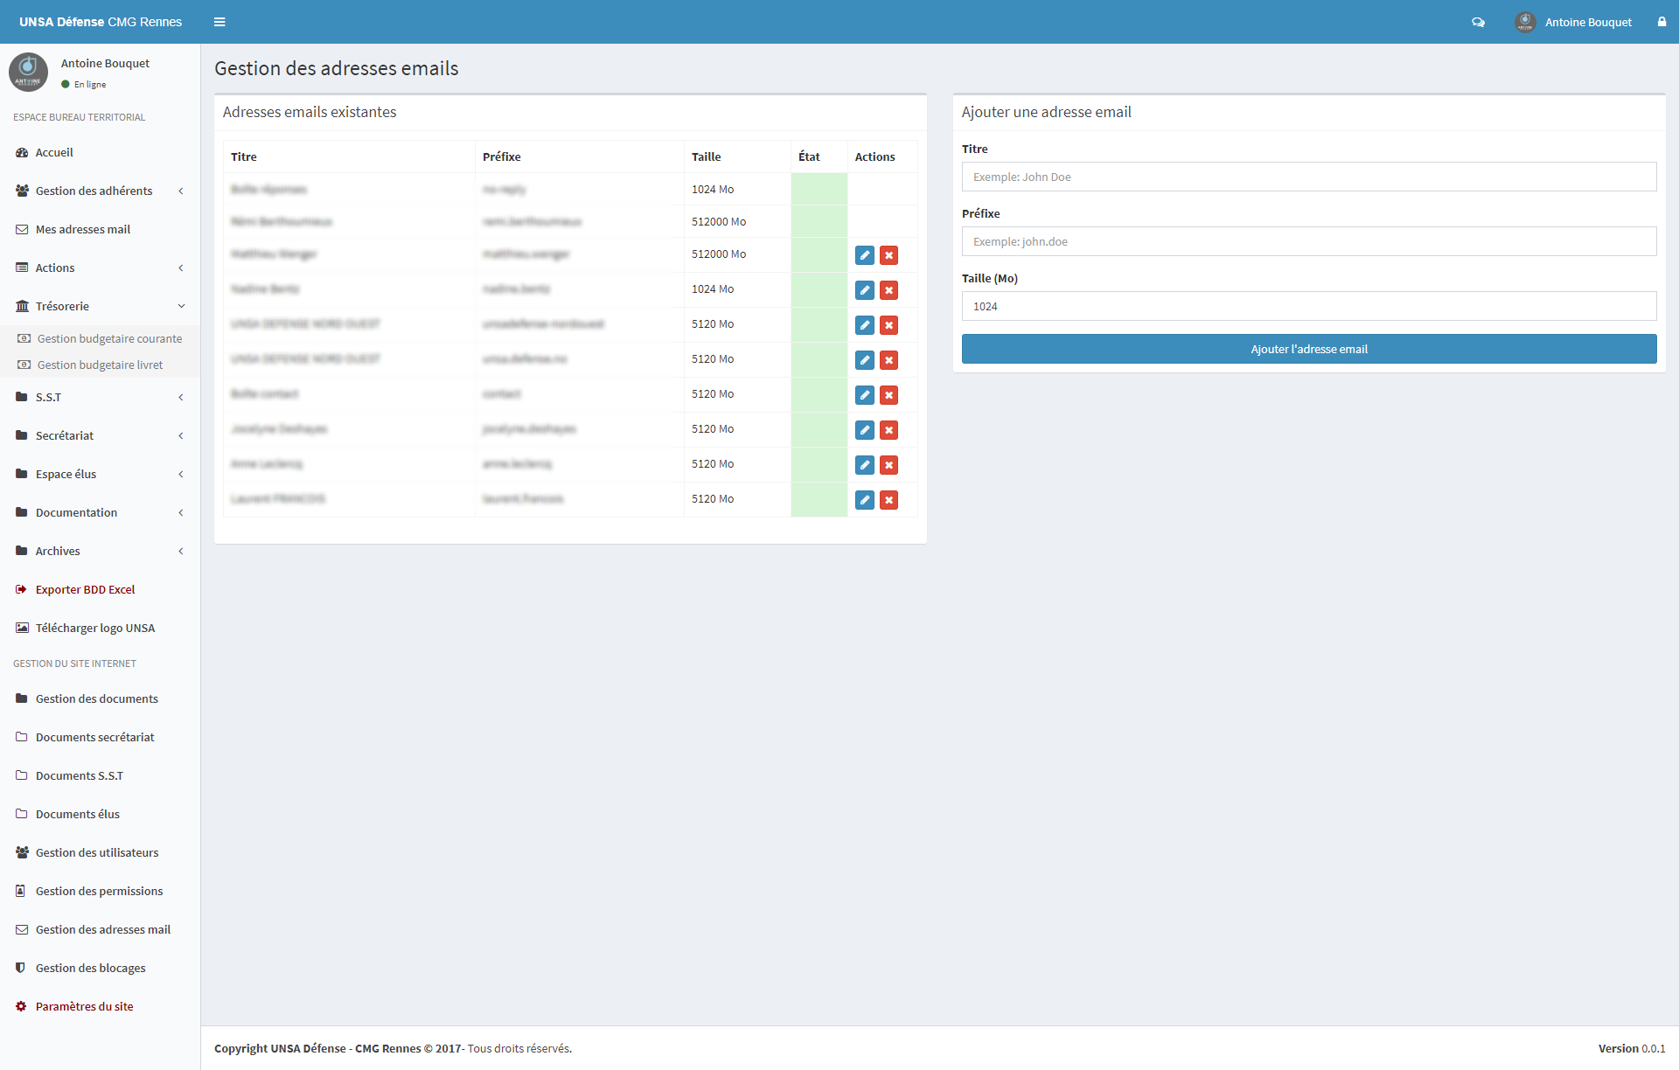
Task: Open Gestion budgetaire courante
Action: (100, 338)
